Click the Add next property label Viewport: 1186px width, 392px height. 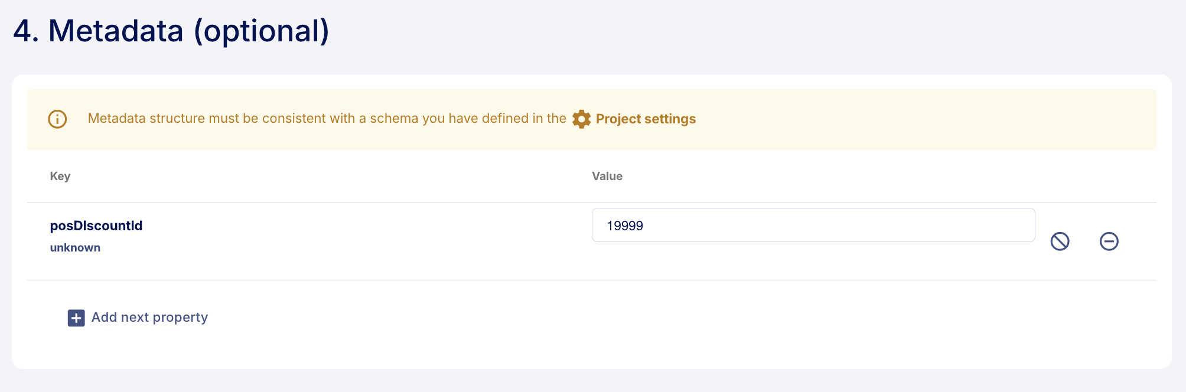(x=149, y=318)
